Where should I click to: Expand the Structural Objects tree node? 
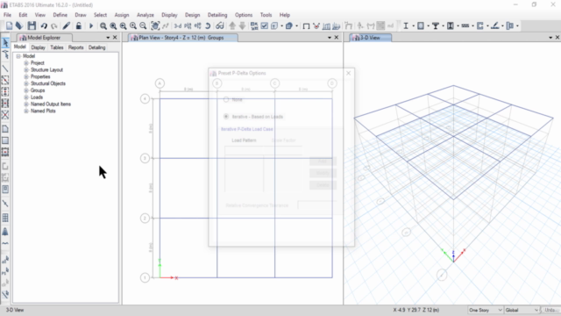pyautogui.click(x=26, y=83)
